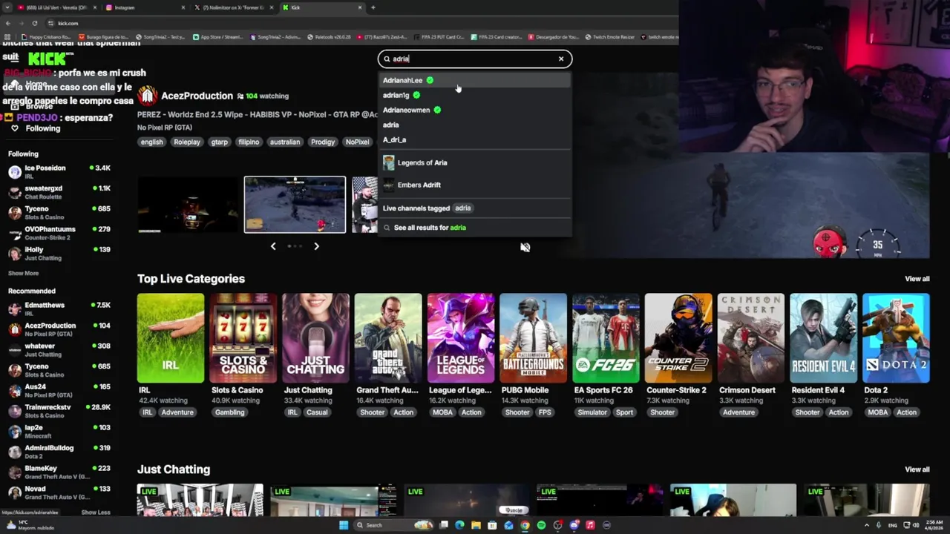Go to previous featured stream carousel arrow

click(273, 246)
